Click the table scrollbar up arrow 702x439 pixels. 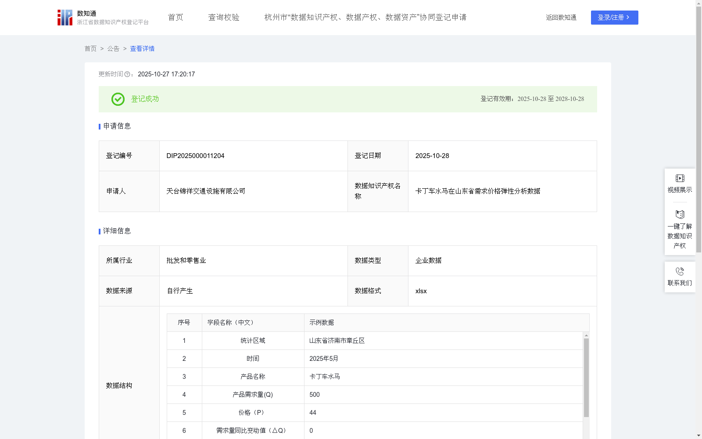(x=586, y=335)
